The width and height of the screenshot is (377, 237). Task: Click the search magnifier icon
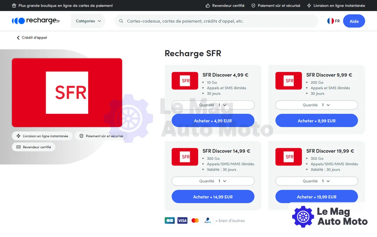[x=121, y=21]
